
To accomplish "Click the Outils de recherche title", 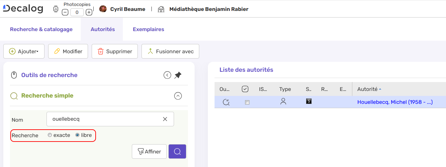I will point(49,75).
